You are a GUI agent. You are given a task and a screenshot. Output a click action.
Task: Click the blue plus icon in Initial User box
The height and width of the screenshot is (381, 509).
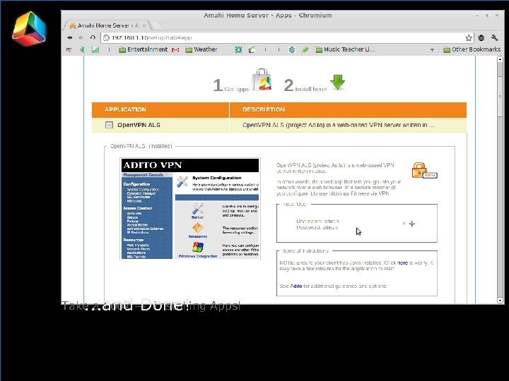point(412,224)
